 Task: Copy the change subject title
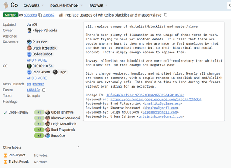tap(166, 15)
